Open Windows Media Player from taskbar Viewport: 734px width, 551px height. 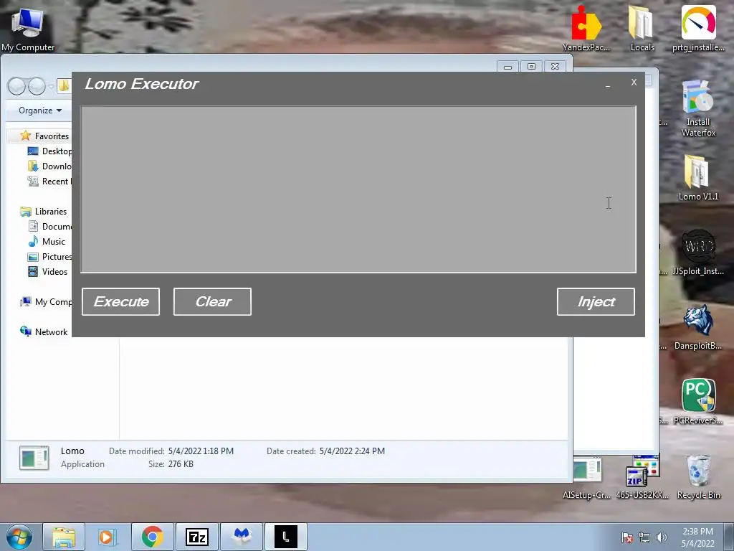tap(108, 537)
